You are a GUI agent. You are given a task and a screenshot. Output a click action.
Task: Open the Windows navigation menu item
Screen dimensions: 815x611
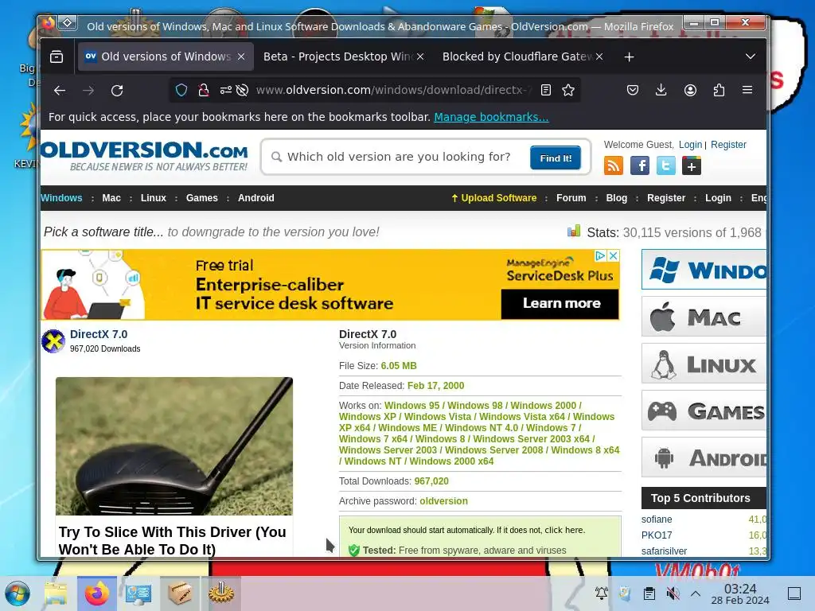pyautogui.click(x=61, y=198)
